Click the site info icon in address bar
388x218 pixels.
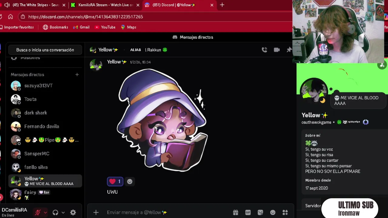(23, 17)
